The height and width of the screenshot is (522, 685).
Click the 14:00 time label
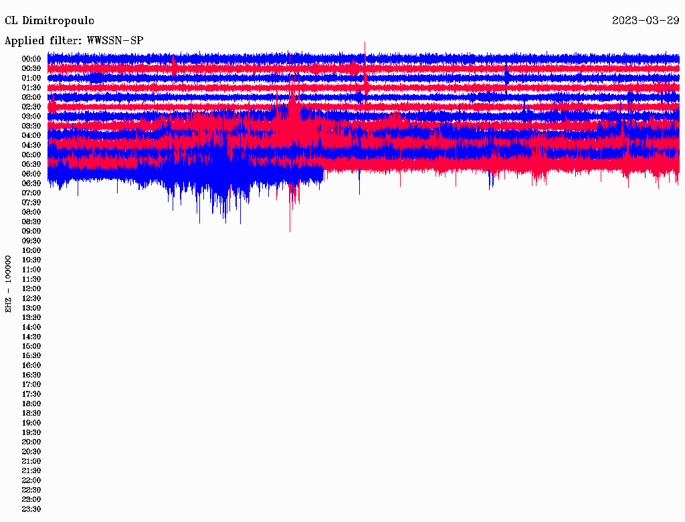[x=31, y=327]
